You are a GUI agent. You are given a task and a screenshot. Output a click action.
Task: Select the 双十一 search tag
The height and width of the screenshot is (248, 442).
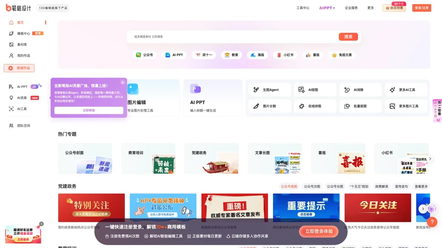[204, 55]
